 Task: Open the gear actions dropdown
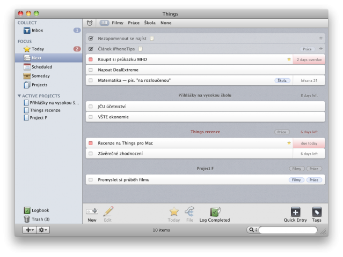coord(43,230)
